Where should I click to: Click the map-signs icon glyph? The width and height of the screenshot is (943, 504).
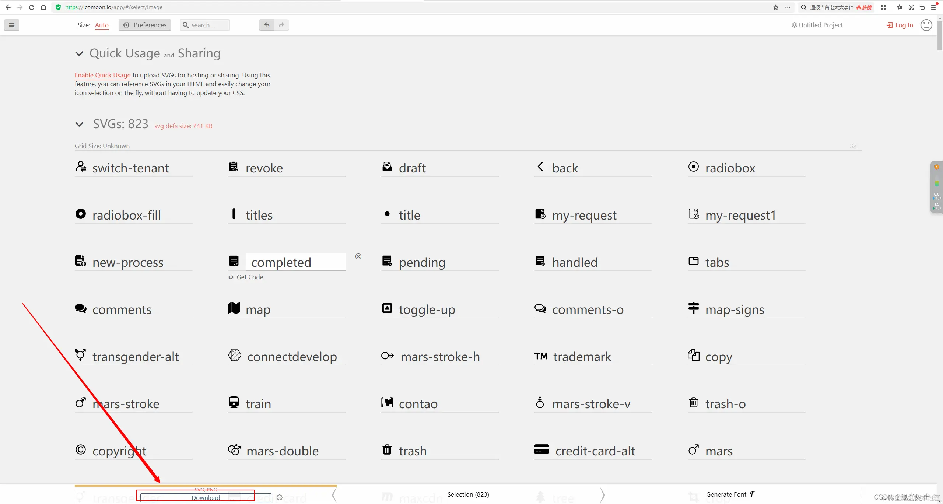coord(693,308)
